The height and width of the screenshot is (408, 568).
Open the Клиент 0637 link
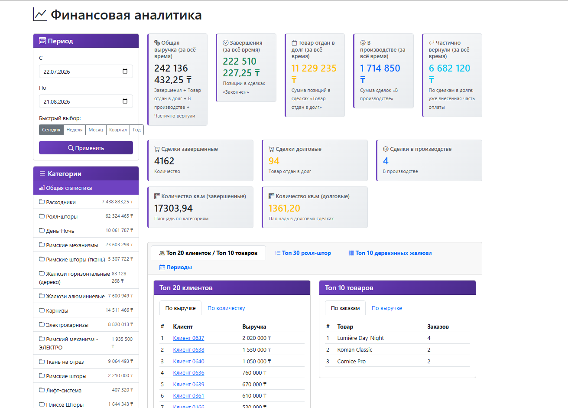coord(188,338)
